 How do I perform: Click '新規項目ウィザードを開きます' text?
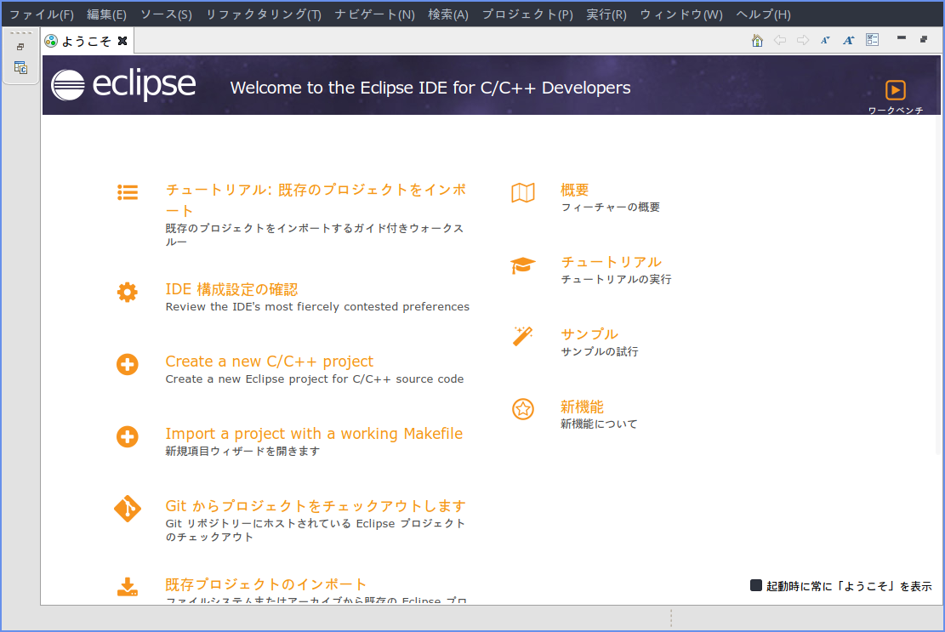point(242,452)
